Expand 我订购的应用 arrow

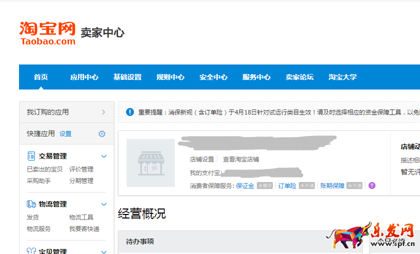104,112
